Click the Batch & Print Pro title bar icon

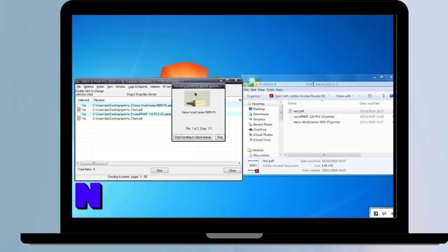[78, 81]
